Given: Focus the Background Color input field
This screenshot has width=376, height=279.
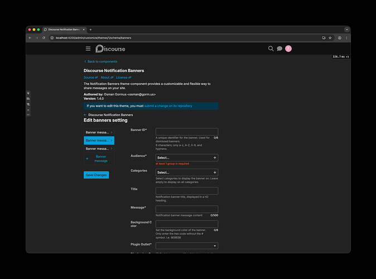Looking at the screenshot, I should click(187, 224).
